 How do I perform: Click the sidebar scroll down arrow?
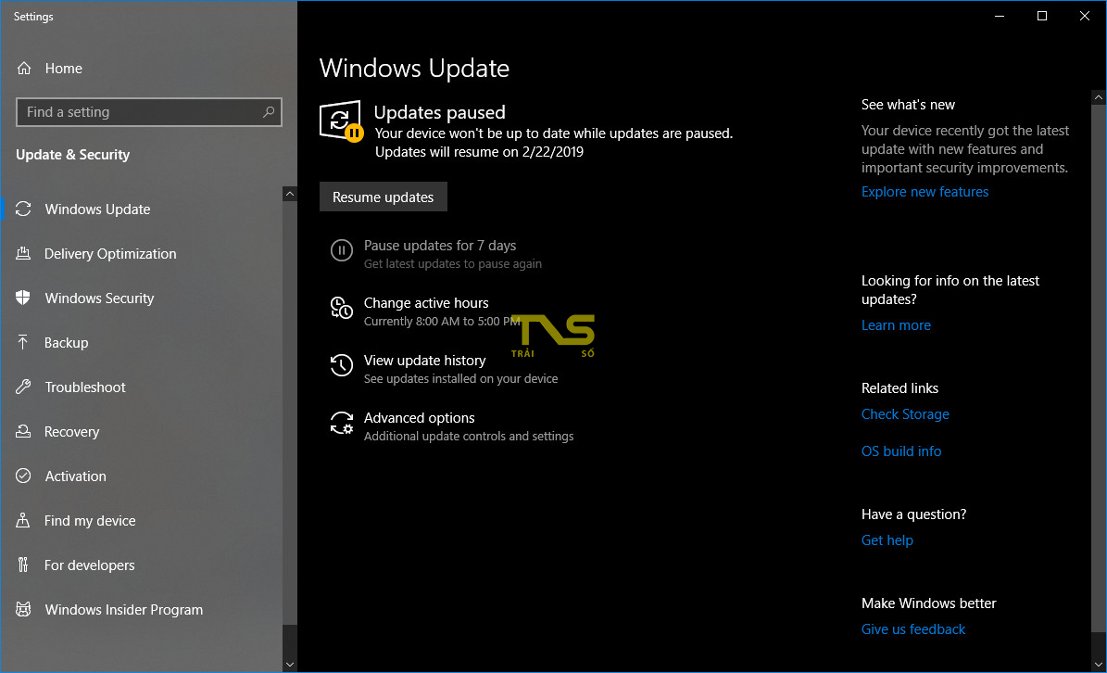click(x=289, y=665)
